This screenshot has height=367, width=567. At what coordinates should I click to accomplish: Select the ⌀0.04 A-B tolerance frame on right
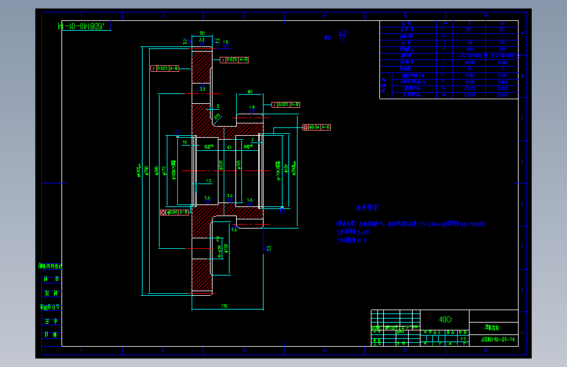[x=317, y=127]
